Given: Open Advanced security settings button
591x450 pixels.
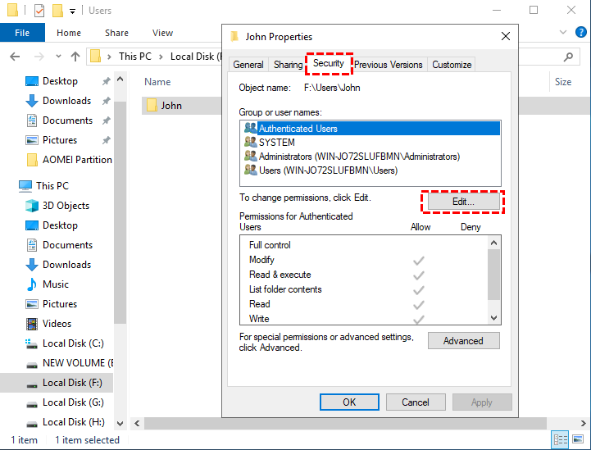Looking at the screenshot, I should pos(463,341).
